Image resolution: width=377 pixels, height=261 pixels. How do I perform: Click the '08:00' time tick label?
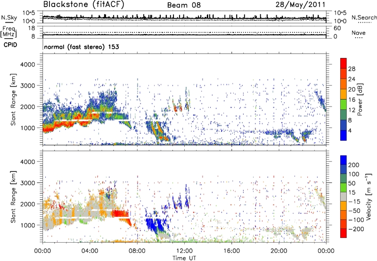click(137, 251)
